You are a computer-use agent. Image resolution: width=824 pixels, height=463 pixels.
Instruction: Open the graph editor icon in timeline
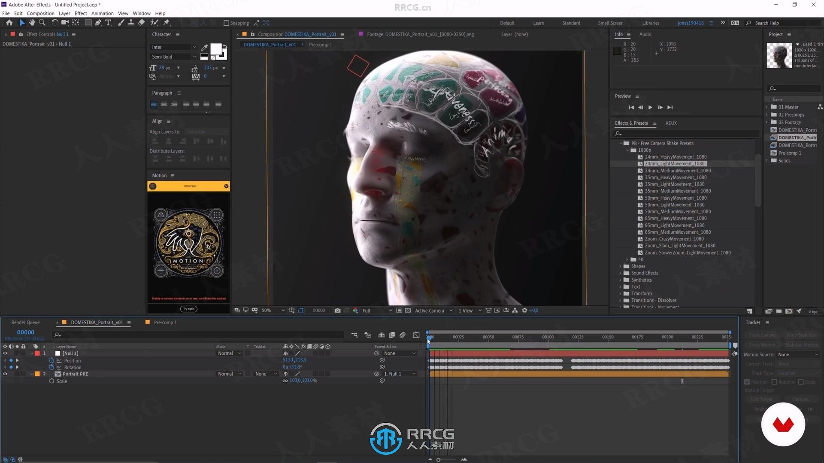click(416, 335)
